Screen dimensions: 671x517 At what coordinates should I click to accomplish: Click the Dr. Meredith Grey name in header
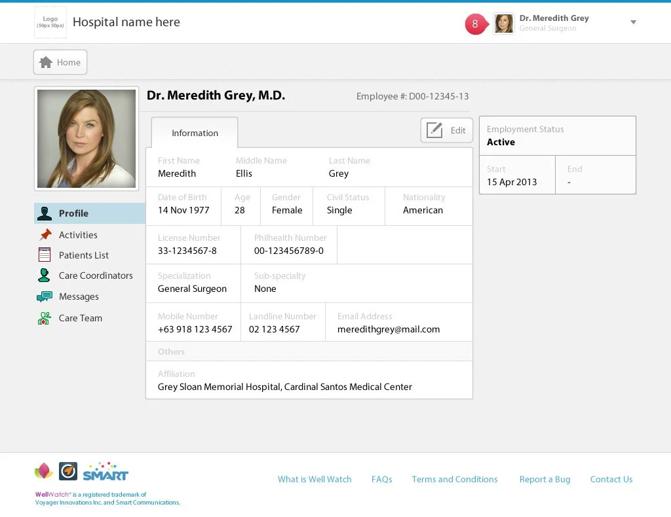point(554,18)
